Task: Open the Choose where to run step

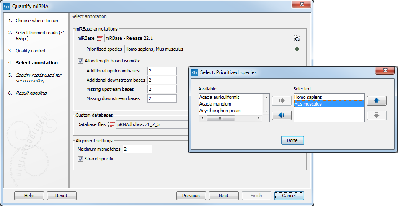Action: (x=36, y=21)
